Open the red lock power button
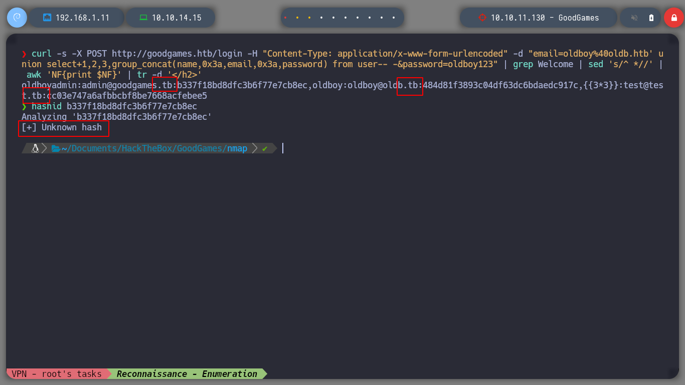The width and height of the screenshot is (685, 385). [x=673, y=18]
